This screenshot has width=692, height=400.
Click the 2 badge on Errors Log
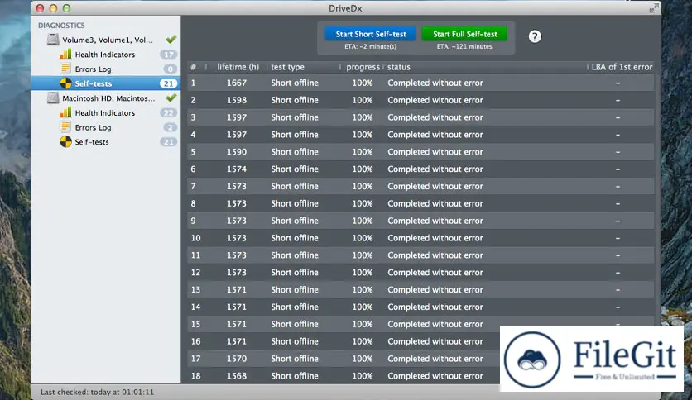click(x=170, y=127)
